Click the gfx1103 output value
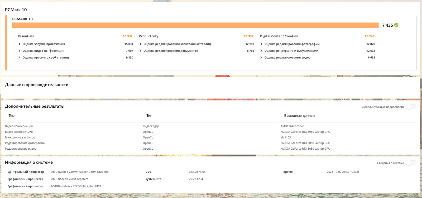The height and width of the screenshot is (198, 422). 286,138
